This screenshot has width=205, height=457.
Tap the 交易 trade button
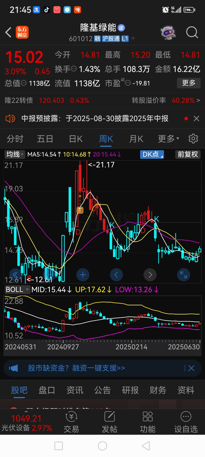click(71, 423)
